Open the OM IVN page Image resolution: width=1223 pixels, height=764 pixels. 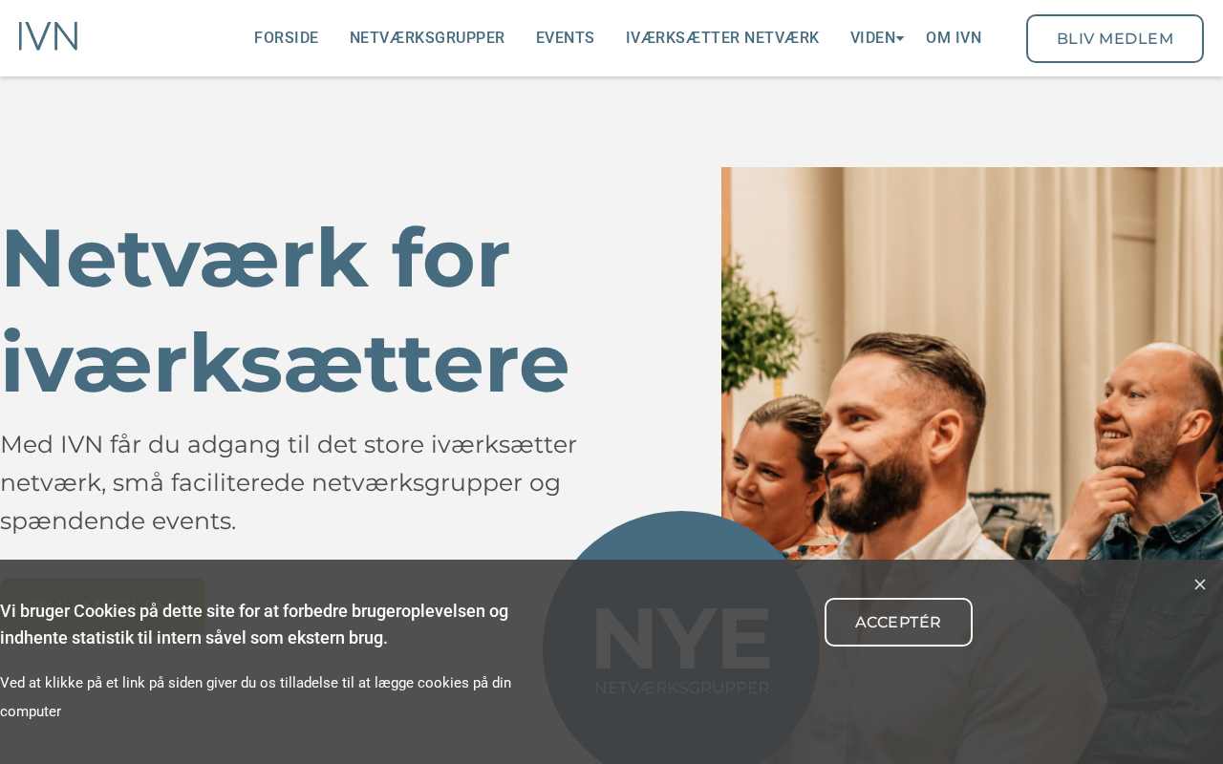point(954,38)
